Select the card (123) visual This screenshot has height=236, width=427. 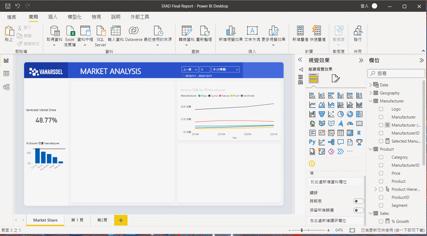(x=359, y=124)
